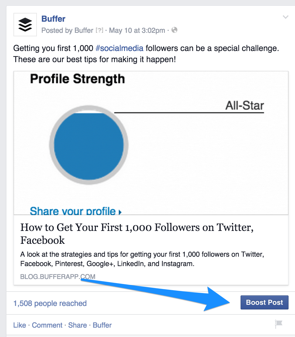
Task: Share the post
Action: 77,325
